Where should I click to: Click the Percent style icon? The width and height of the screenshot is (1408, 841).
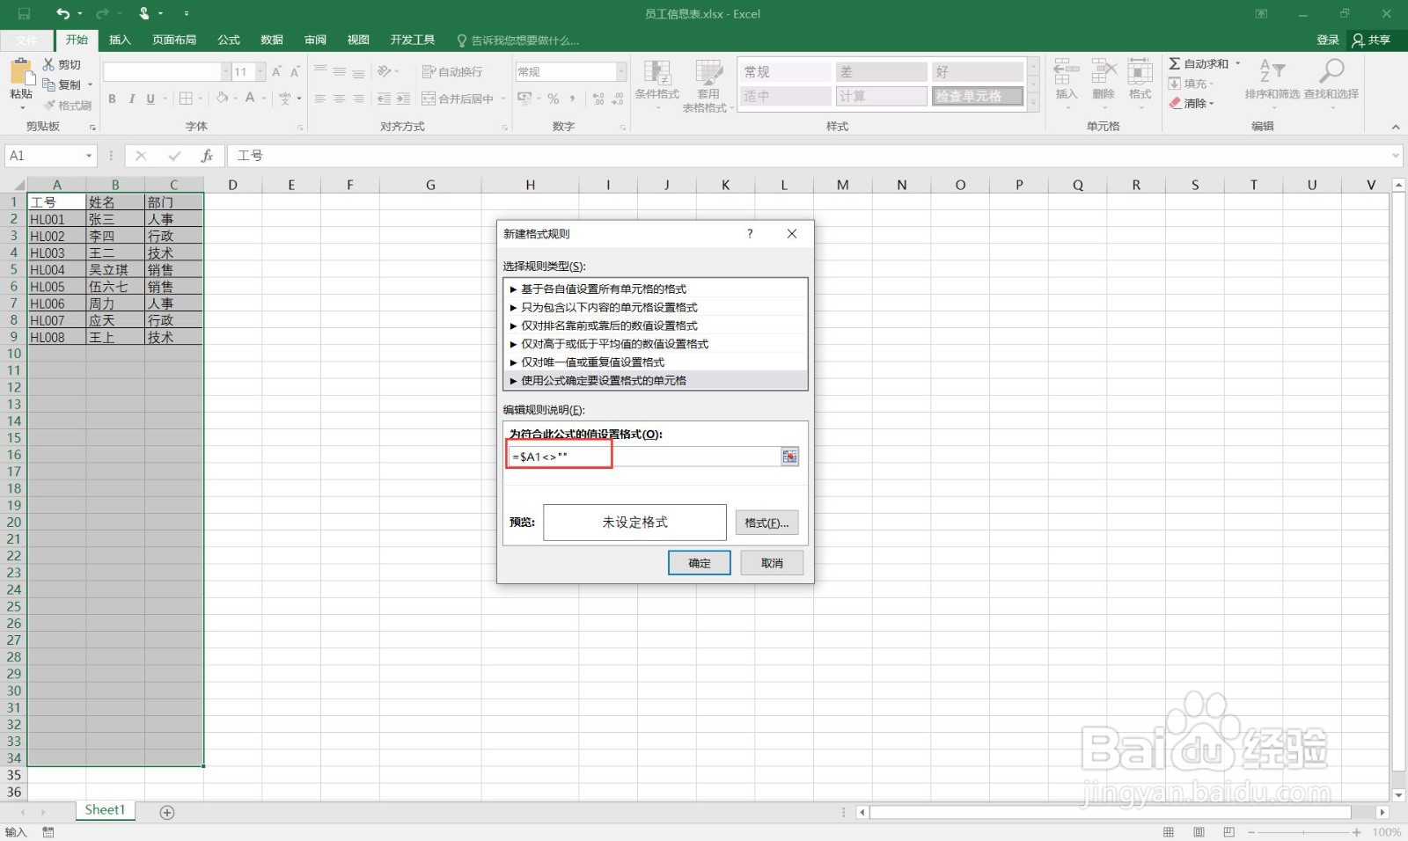pos(553,99)
